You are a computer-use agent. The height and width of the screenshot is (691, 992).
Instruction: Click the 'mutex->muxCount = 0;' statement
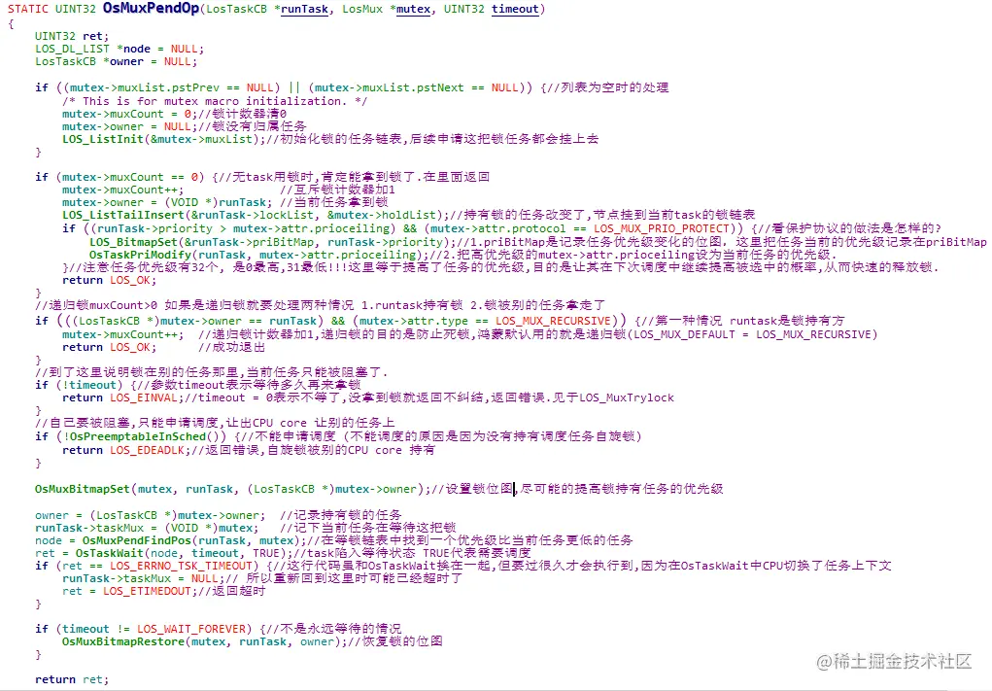(129, 114)
